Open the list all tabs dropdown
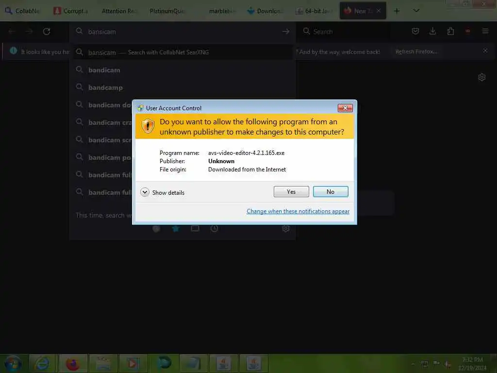 (416, 11)
